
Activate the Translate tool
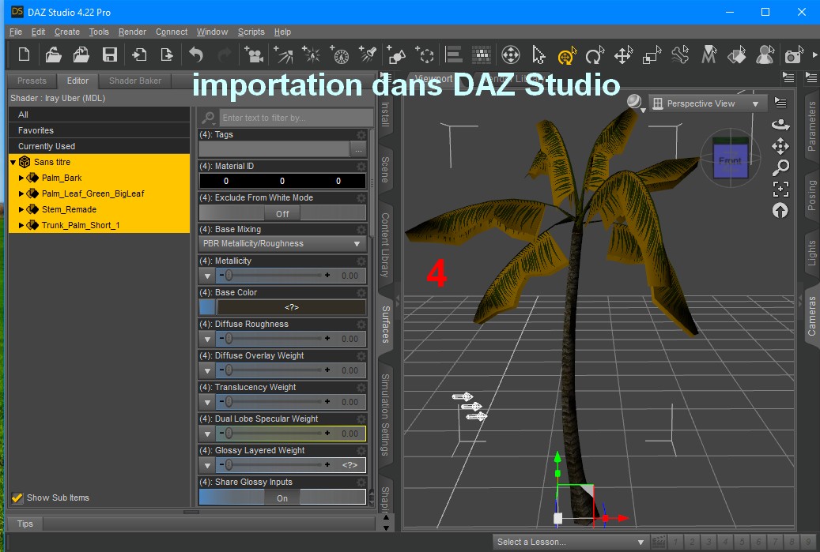click(x=623, y=54)
